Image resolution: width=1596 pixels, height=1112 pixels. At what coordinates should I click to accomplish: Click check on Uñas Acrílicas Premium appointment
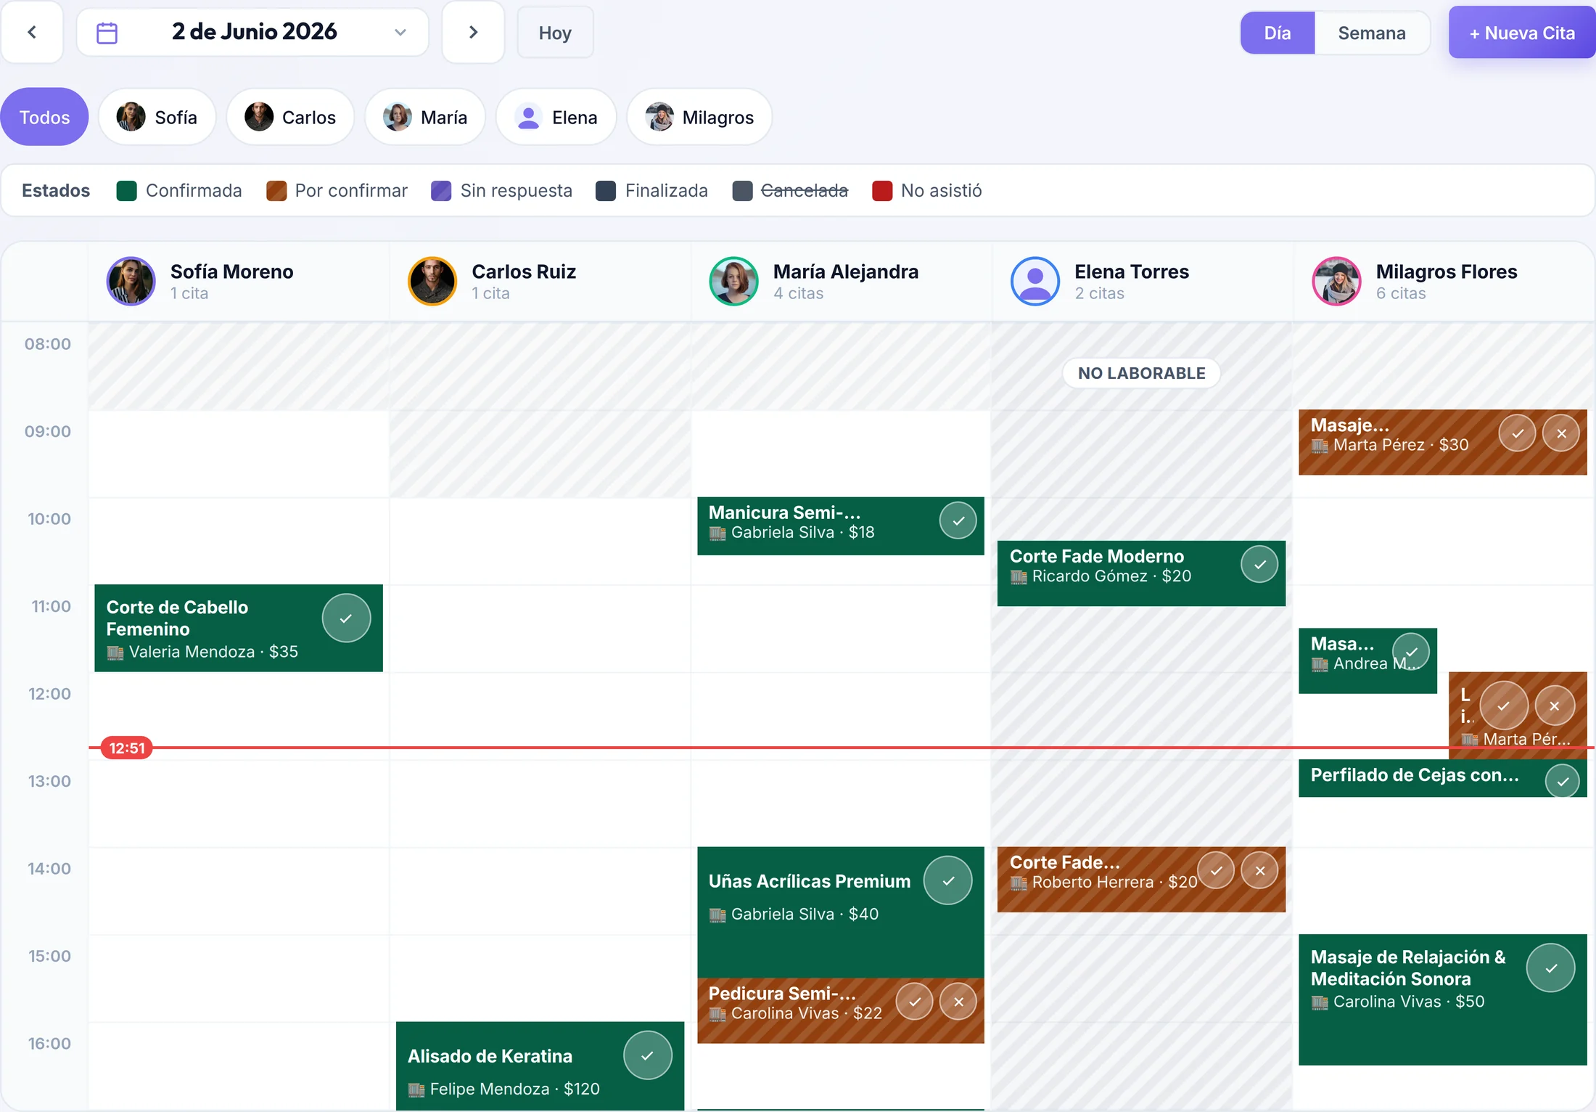click(948, 880)
